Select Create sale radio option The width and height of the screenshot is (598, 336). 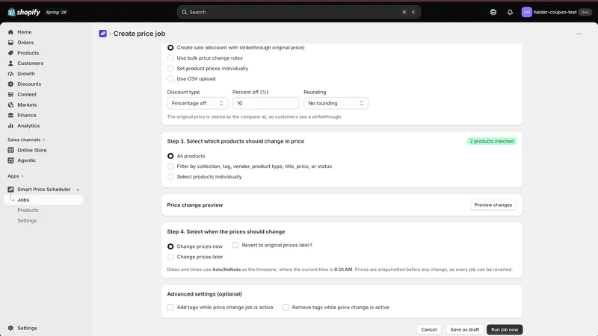[x=170, y=48]
